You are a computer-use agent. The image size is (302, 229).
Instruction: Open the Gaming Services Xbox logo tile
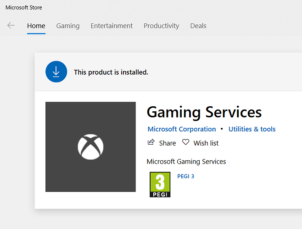pyautogui.click(x=90, y=147)
